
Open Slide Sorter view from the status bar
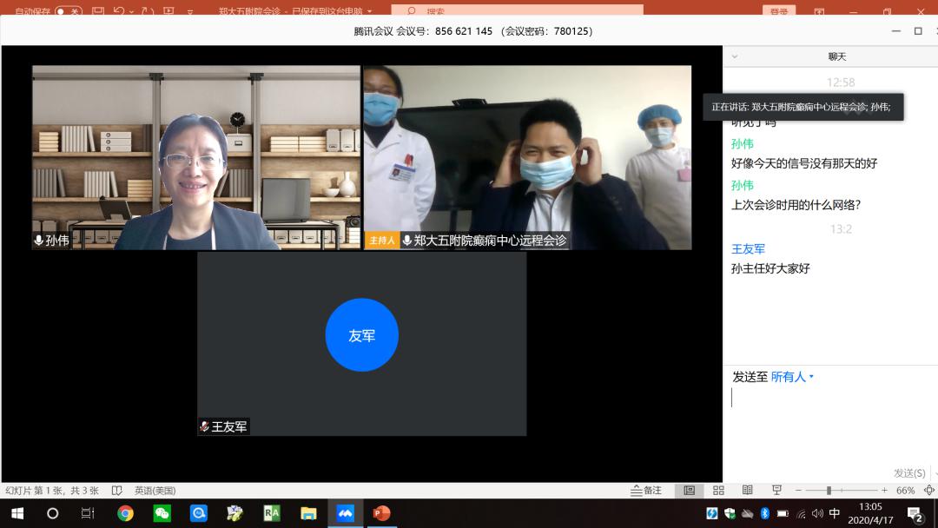coord(719,491)
